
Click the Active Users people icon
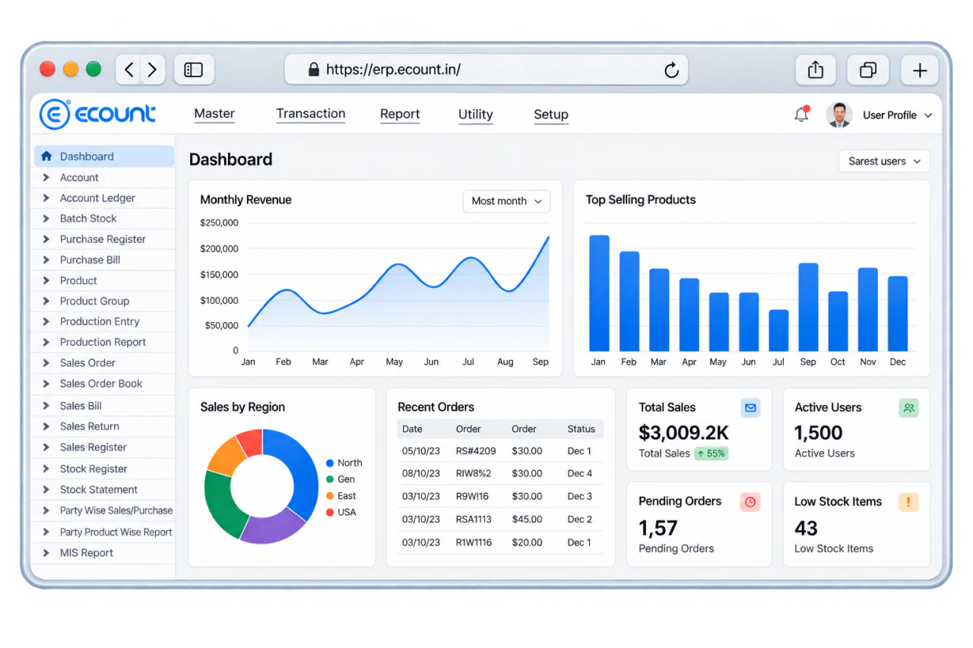coord(908,408)
